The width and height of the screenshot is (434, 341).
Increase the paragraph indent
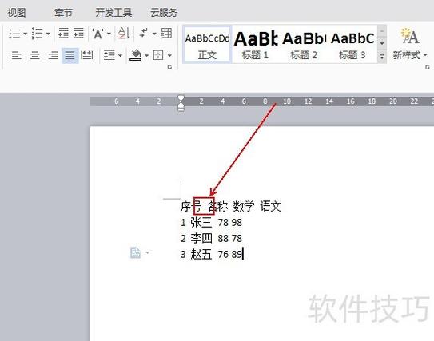[x=79, y=34]
